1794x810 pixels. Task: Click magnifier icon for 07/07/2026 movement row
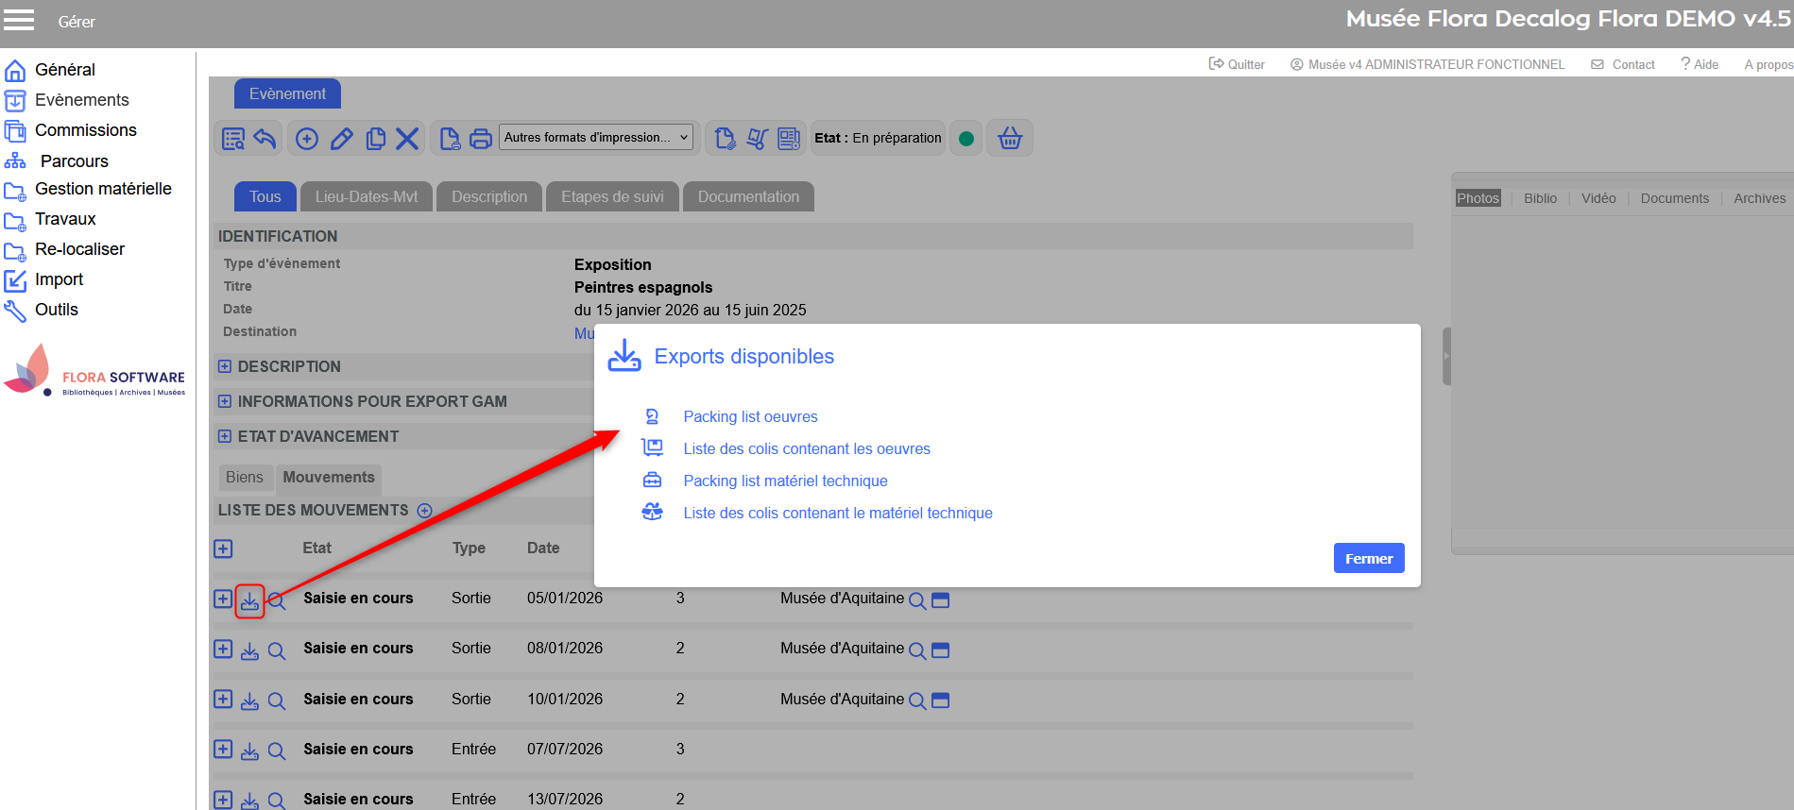(x=276, y=751)
